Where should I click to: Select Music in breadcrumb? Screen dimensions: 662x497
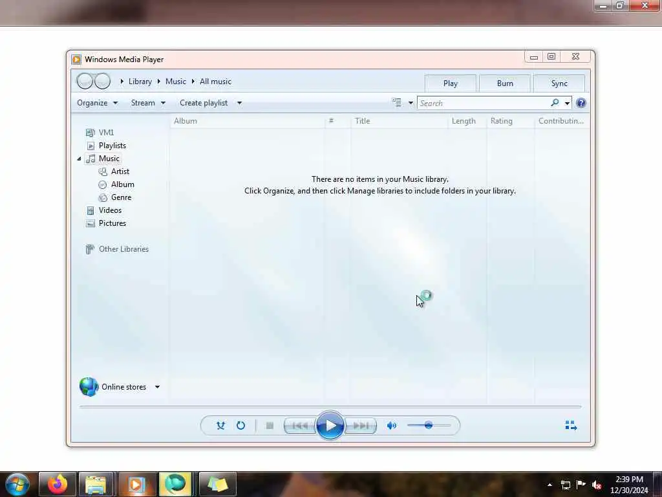click(x=176, y=82)
